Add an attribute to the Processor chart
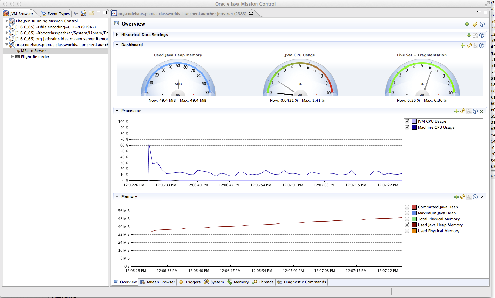The width and height of the screenshot is (495, 298). [456, 111]
